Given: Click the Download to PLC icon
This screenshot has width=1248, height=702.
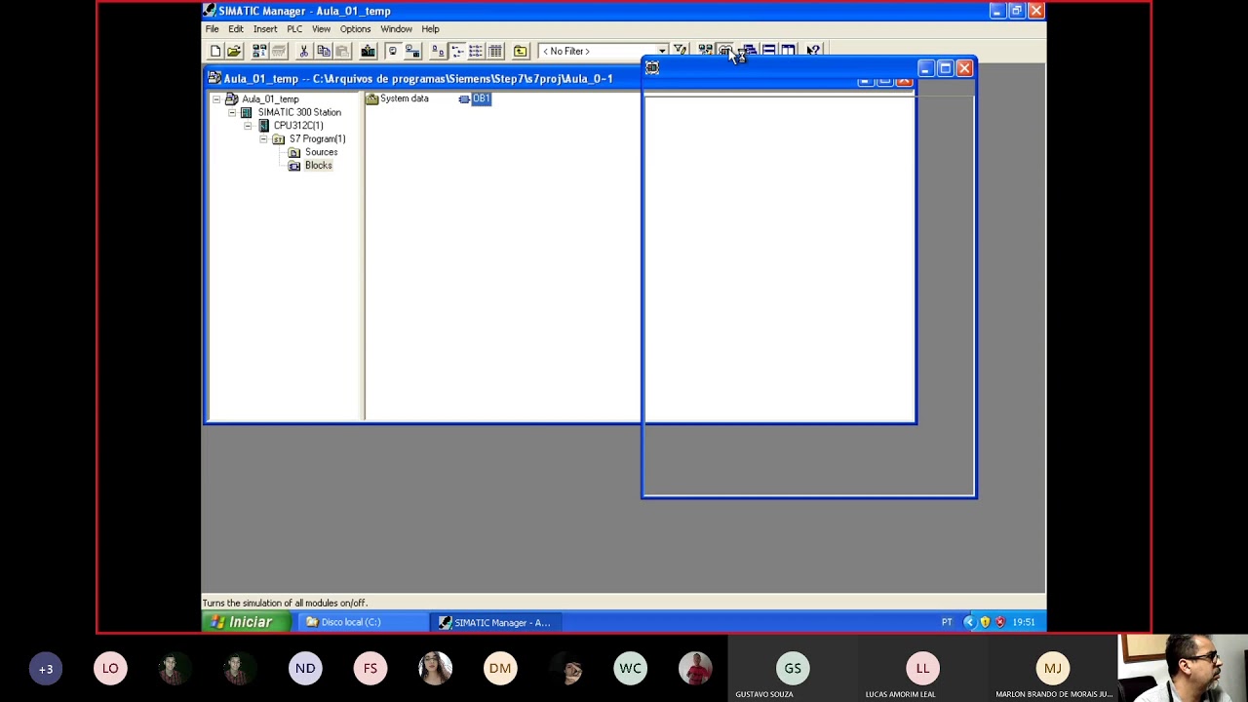Looking at the screenshot, I should 368,51.
